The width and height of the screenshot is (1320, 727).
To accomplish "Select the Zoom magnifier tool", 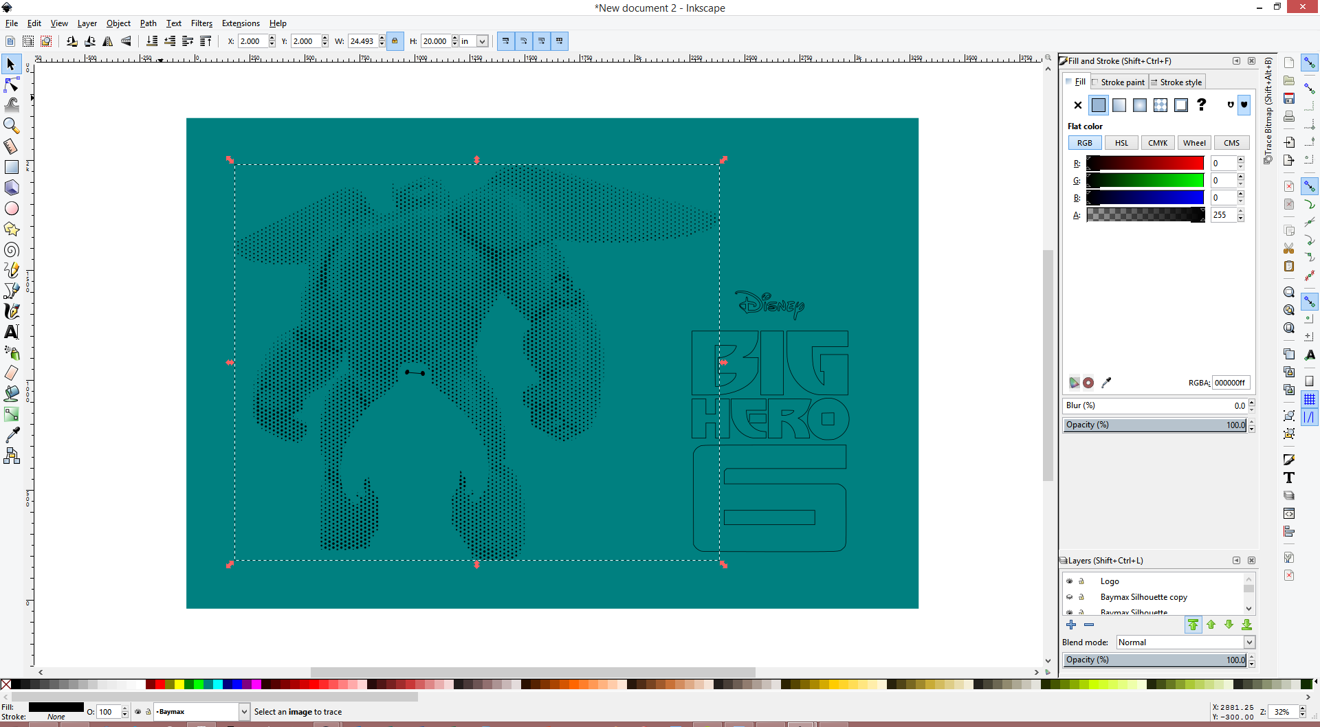I will click(x=11, y=126).
